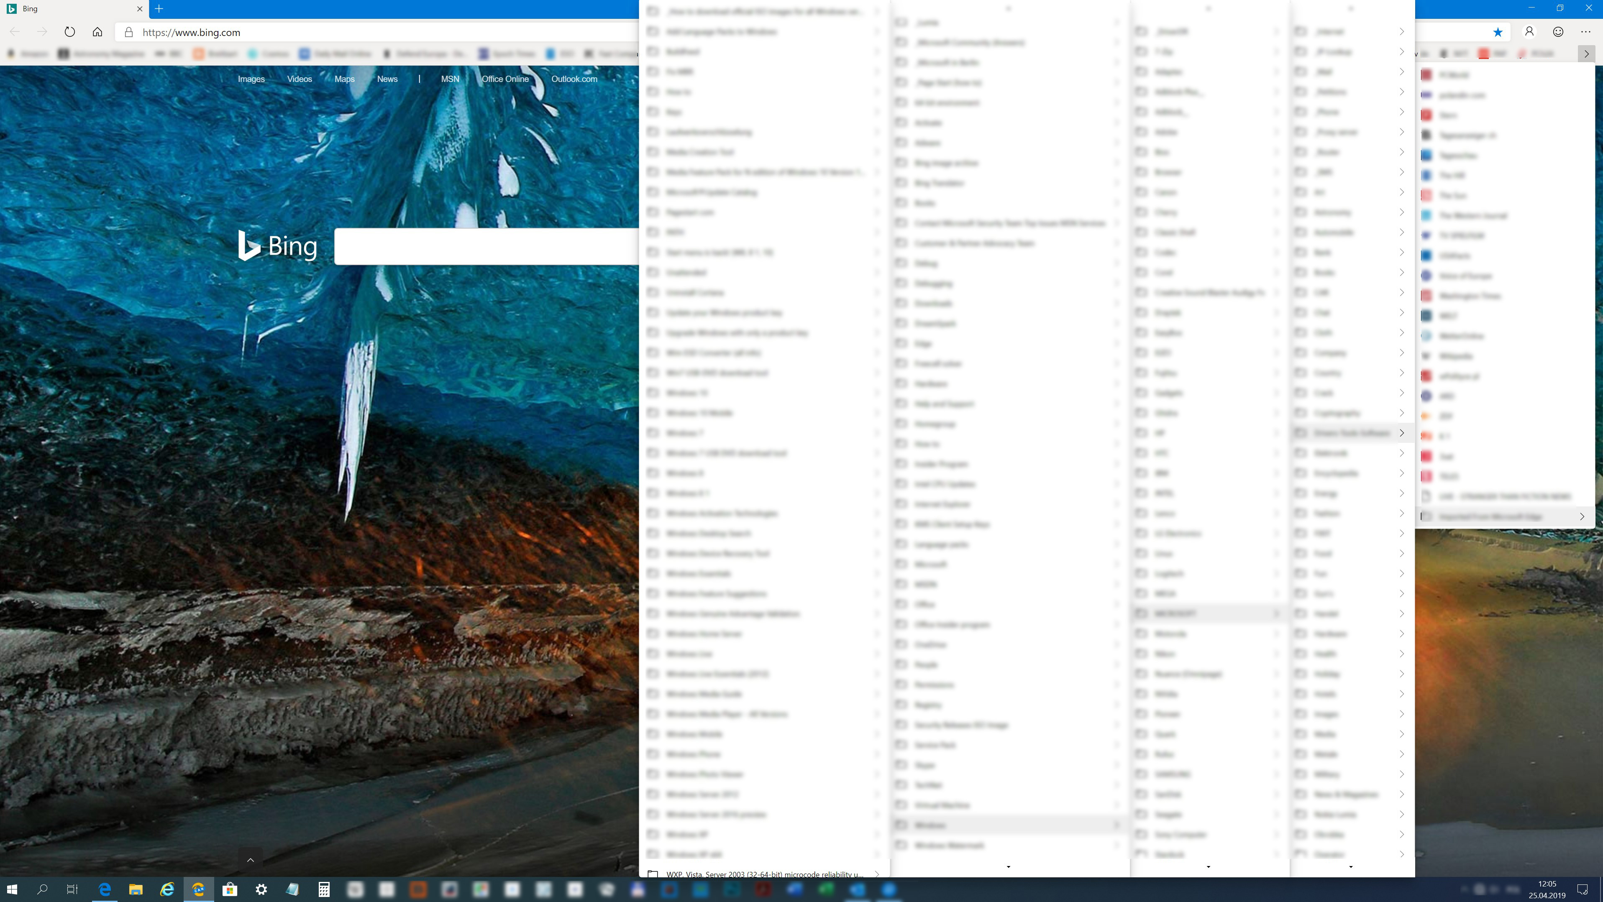Open a new tab
This screenshot has width=1603, height=902.
click(x=159, y=9)
